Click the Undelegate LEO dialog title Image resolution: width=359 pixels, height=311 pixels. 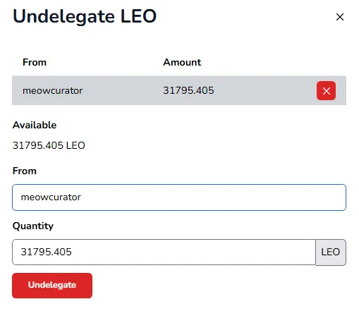click(x=85, y=16)
